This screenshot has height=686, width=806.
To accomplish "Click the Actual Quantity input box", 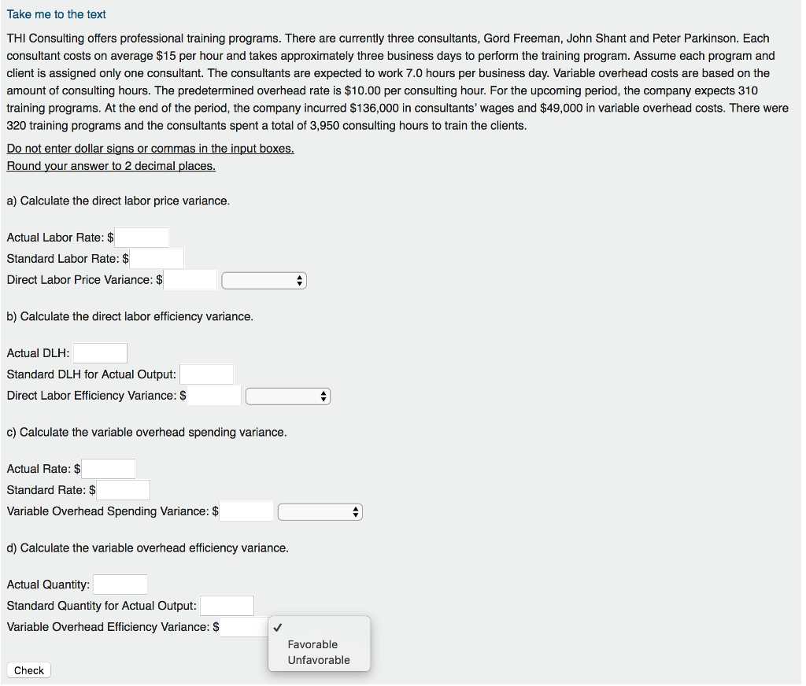I will click(x=120, y=584).
